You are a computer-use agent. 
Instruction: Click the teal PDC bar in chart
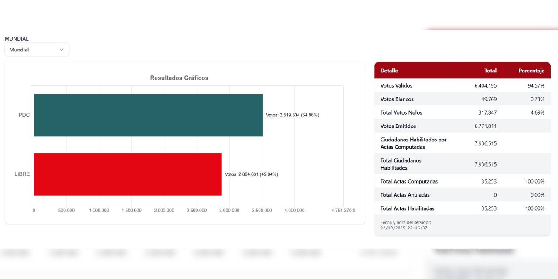tap(148, 115)
